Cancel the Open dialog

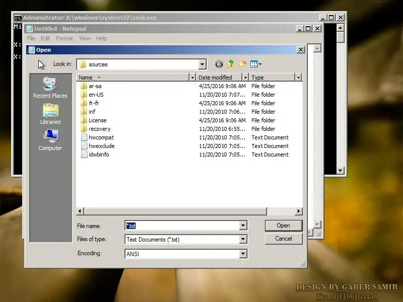pyautogui.click(x=284, y=239)
